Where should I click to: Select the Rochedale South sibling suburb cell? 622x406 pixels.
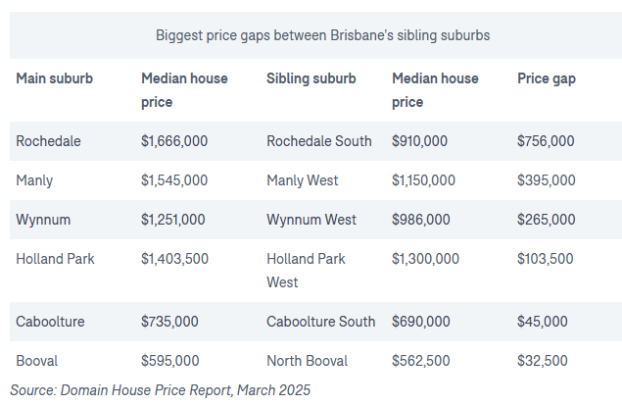[318, 141]
